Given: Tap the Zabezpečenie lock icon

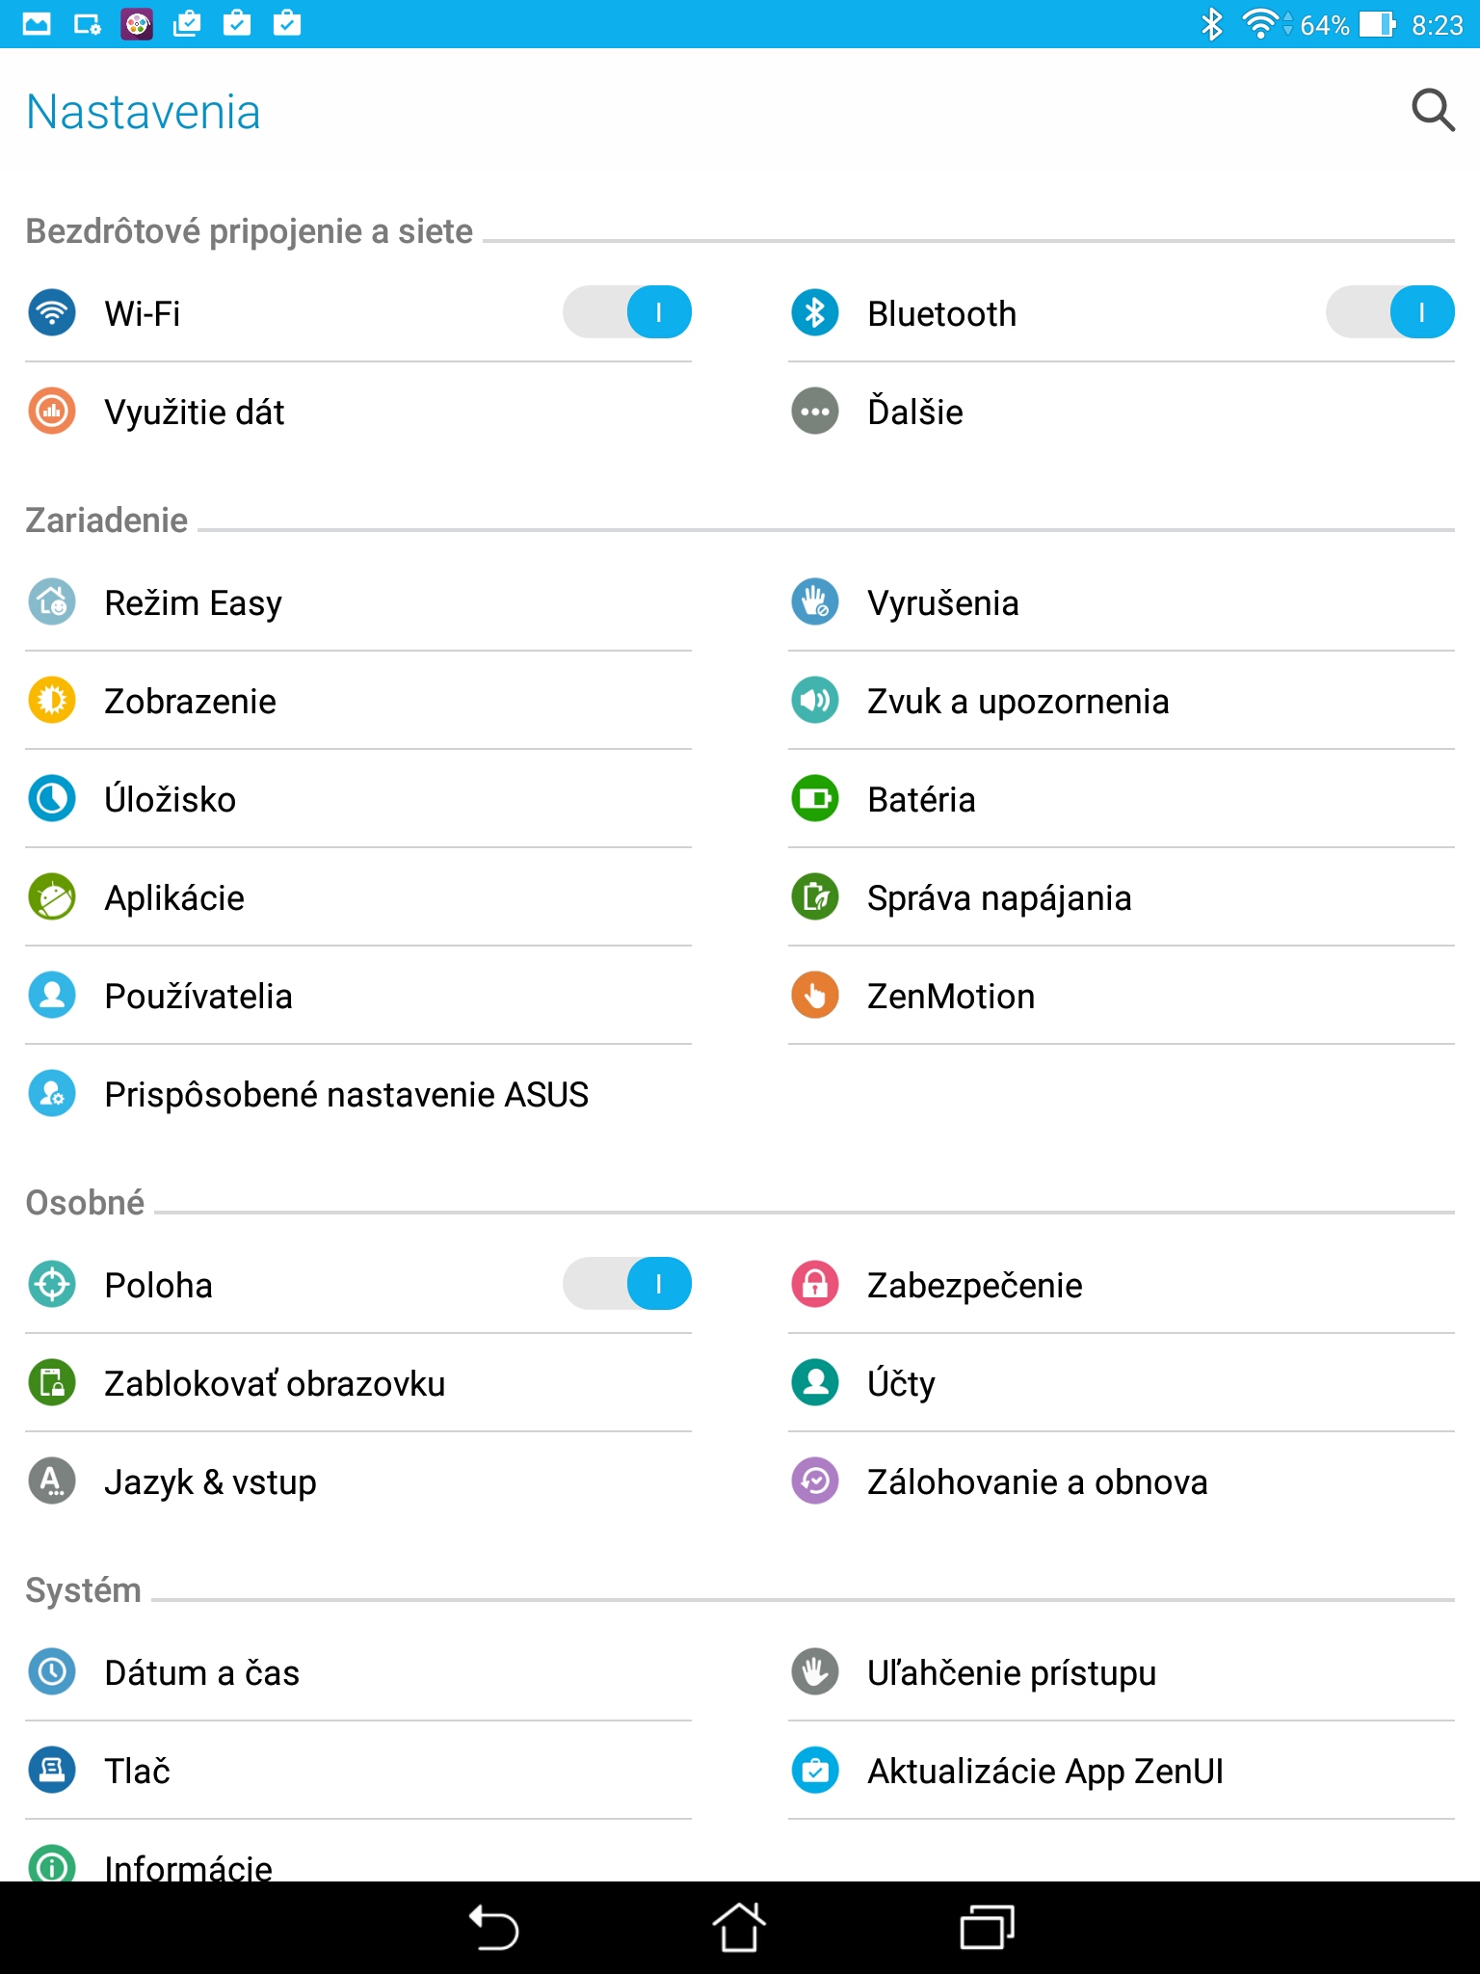Looking at the screenshot, I should click(815, 1285).
